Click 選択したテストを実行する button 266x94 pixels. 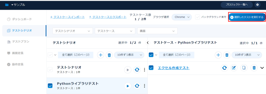click(247, 17)
